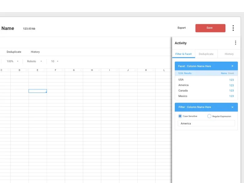
Task: Switch filter to Regular Expression mode
Action: 210,116
